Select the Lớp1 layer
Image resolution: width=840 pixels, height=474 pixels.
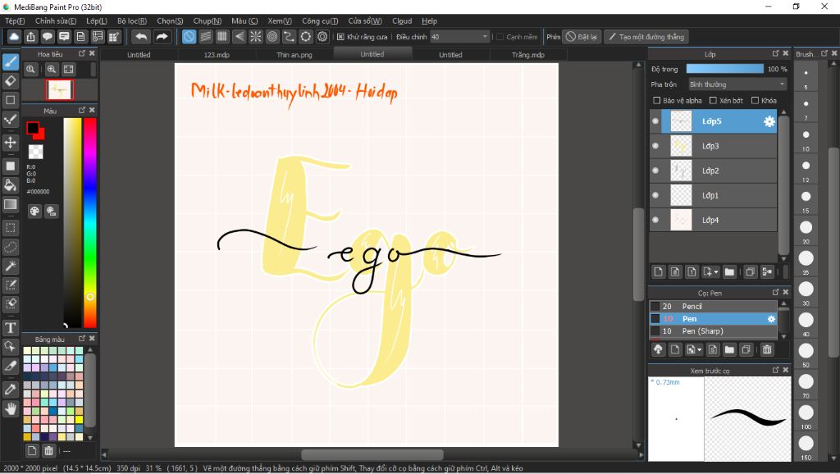(713, 195)
